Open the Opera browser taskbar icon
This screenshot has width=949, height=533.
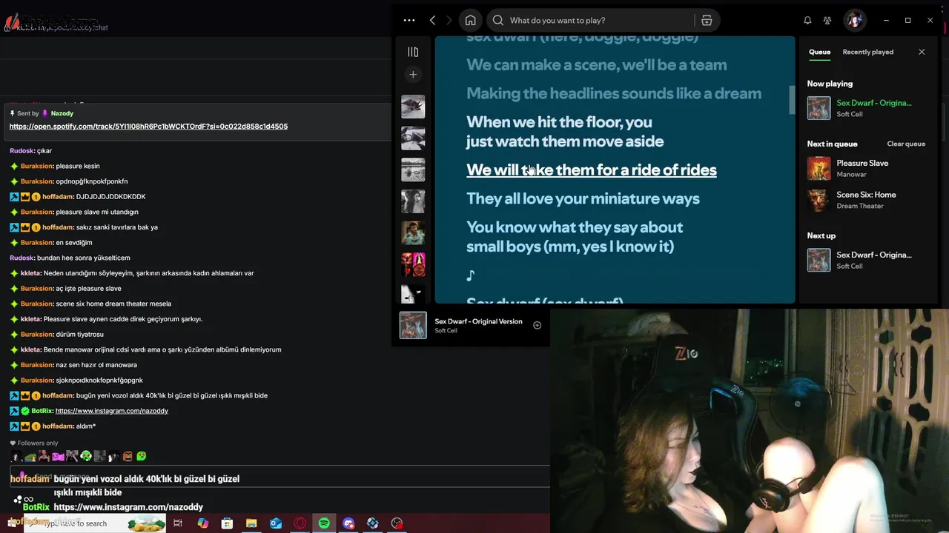[x=300, y=523]
